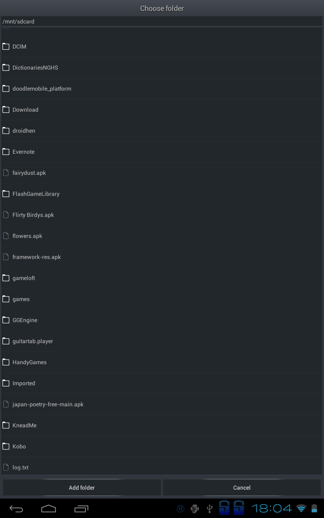Open the recent apps icon
Viewport: 324px width, 518px height.
[81, 509]
